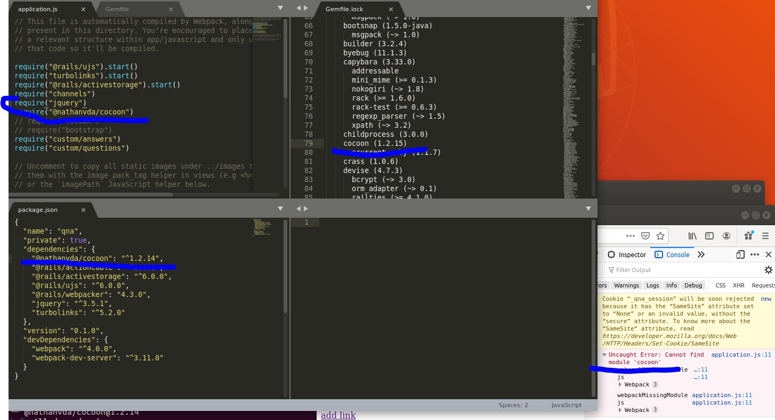This screenshot has width=775, height=420.
Task: Open Firefox account icon
Action: [726, 236]
